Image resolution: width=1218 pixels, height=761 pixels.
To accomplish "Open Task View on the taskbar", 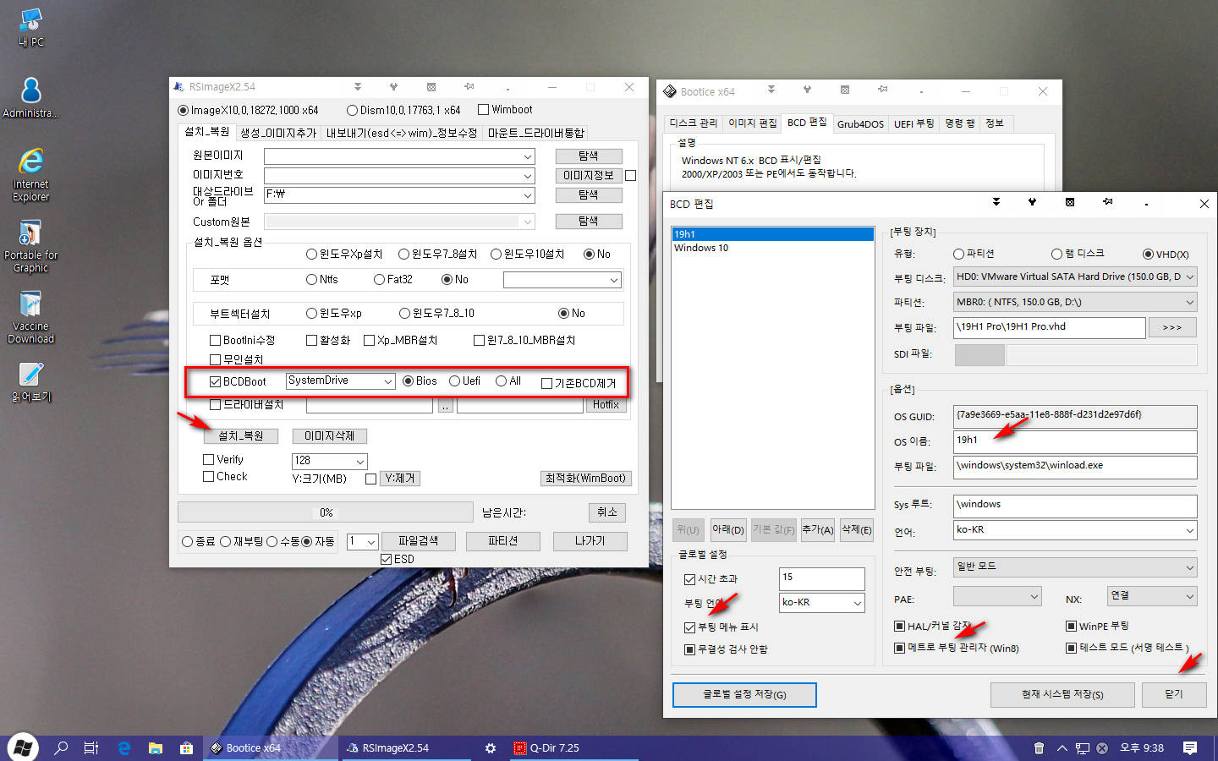I will coord(91,747).
